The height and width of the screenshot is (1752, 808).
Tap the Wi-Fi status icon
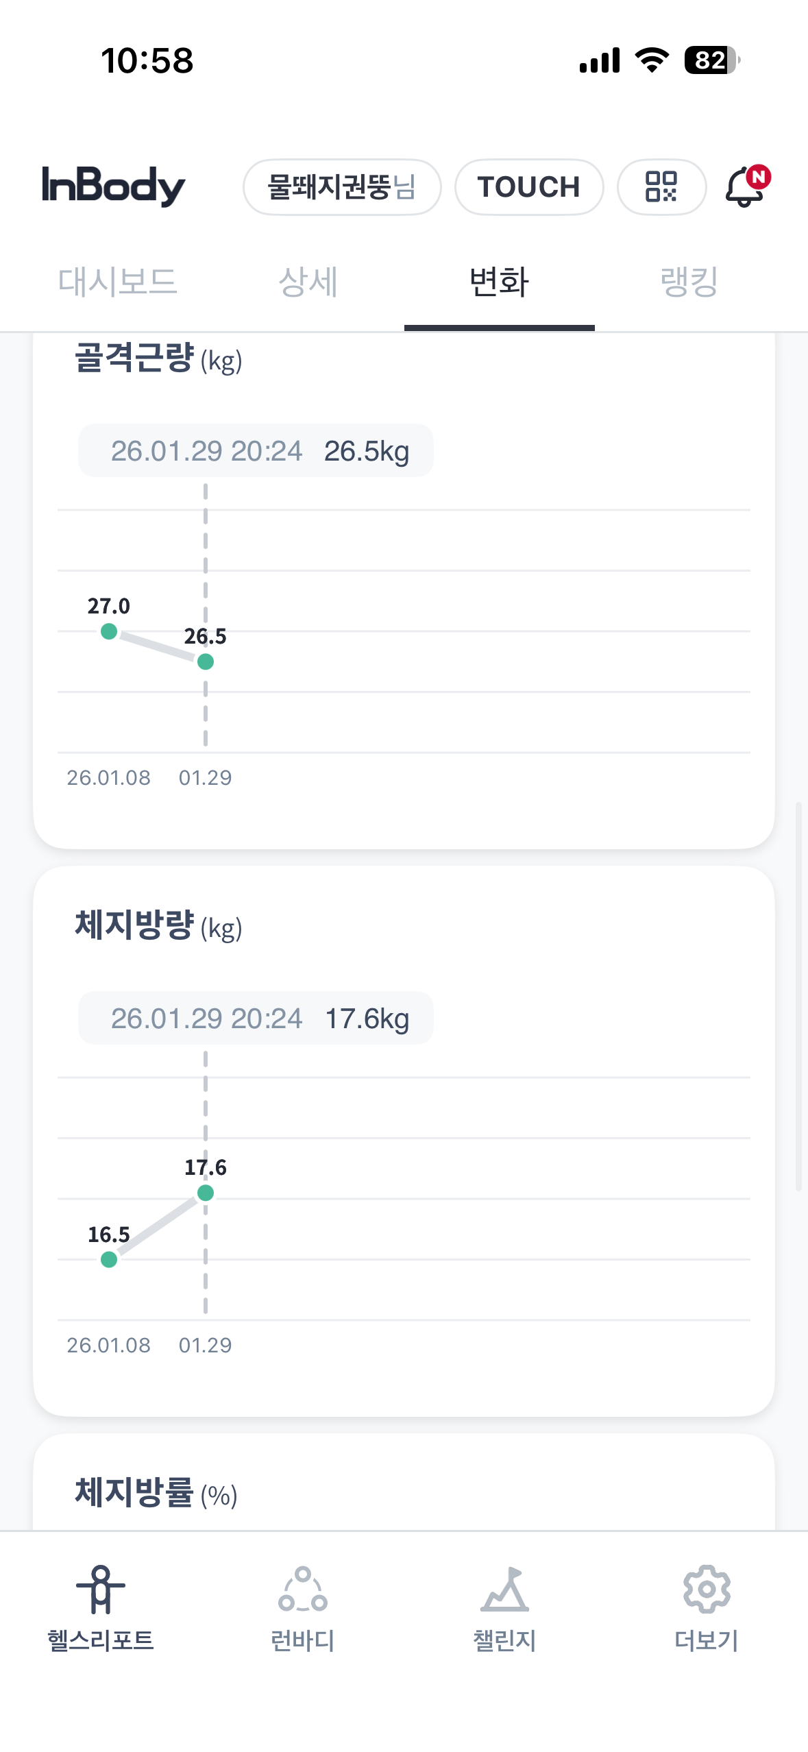pyautogui.click(x=652, y=60)
